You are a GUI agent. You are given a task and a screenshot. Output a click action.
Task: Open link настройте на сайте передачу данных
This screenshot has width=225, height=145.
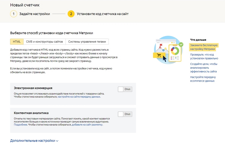[79, 97]
